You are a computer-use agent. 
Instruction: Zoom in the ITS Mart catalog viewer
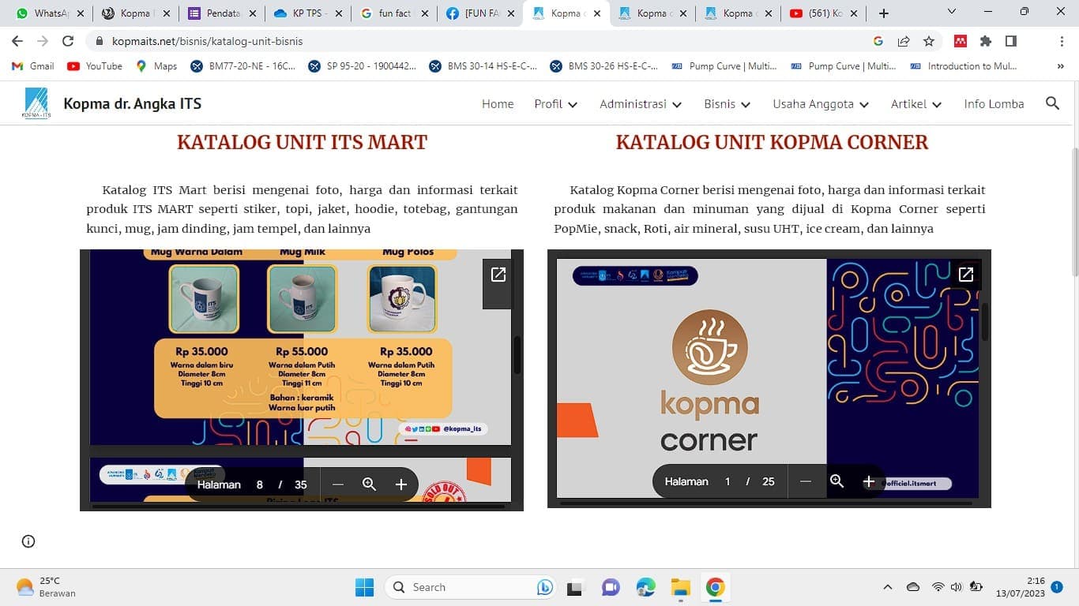pos(400,484)
